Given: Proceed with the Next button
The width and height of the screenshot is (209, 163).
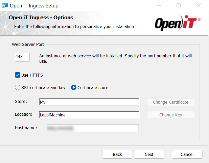Looking at the screenshot, I should point(149,154).
